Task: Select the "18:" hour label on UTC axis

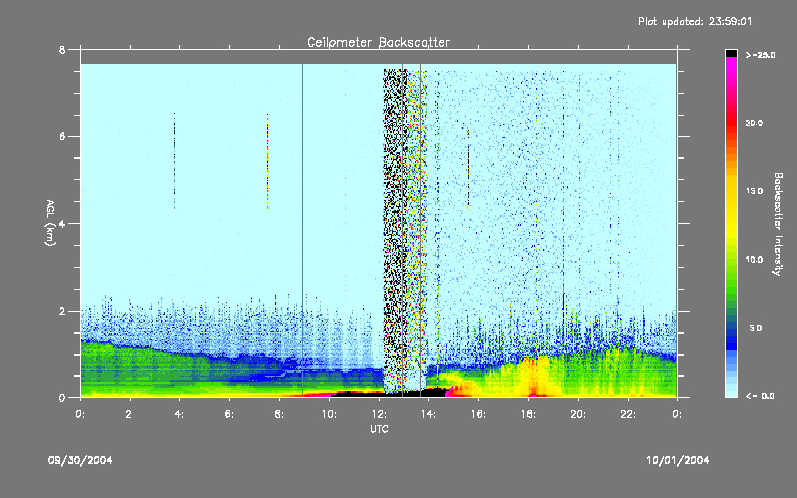Action: pyautogui.click(x=528, y=414)
